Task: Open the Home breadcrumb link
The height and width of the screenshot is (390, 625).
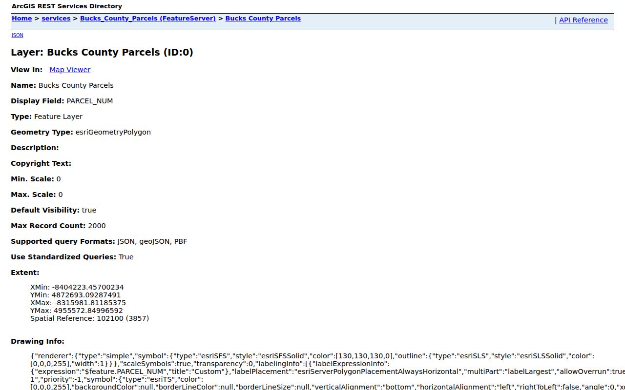Action: click(x=21, y=19)
